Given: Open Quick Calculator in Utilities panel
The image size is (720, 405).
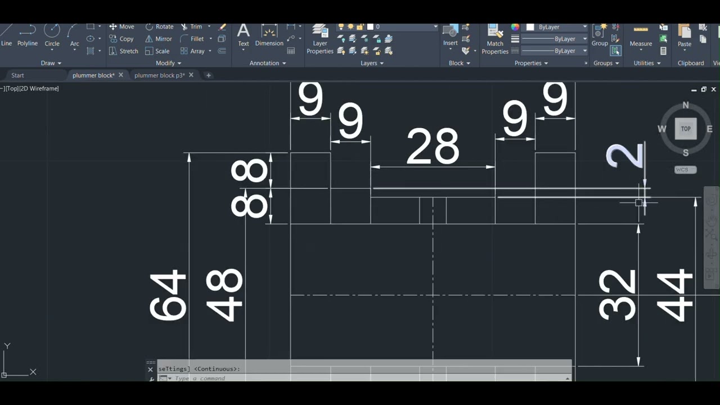Looking at the screenshot, I should [x=664, y=51].
